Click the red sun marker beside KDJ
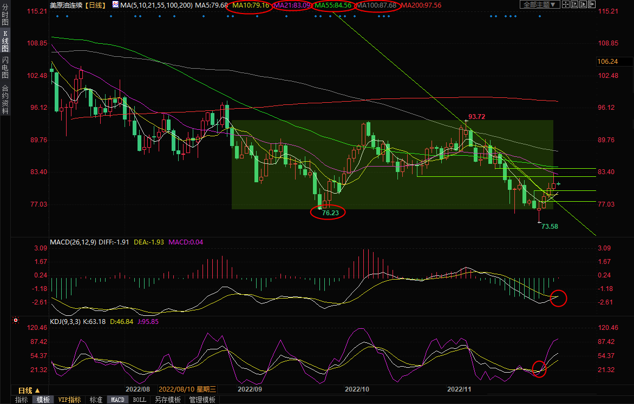 coord(16,321)
